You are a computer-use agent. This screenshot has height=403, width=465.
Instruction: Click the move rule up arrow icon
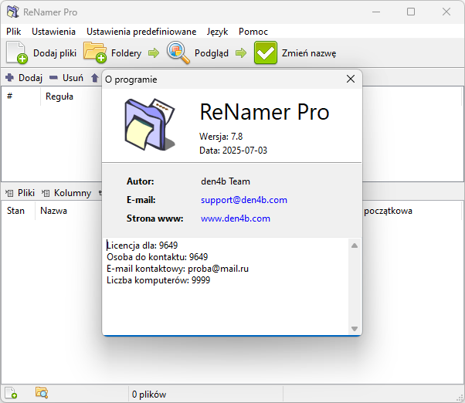tap(94, 78)
